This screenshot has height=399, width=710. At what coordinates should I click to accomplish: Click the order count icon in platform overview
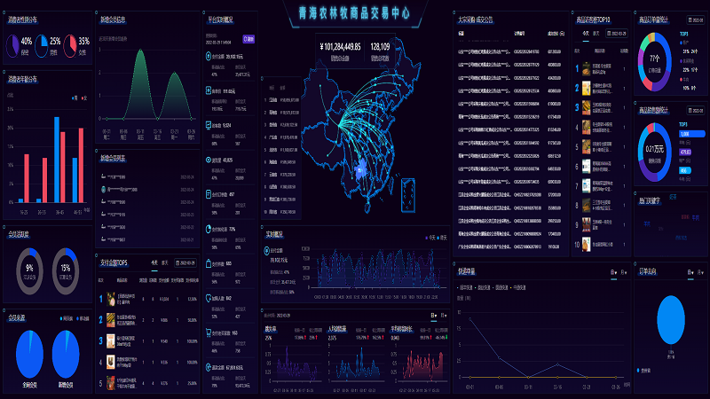pyautogui.click(x=208, y=125)
